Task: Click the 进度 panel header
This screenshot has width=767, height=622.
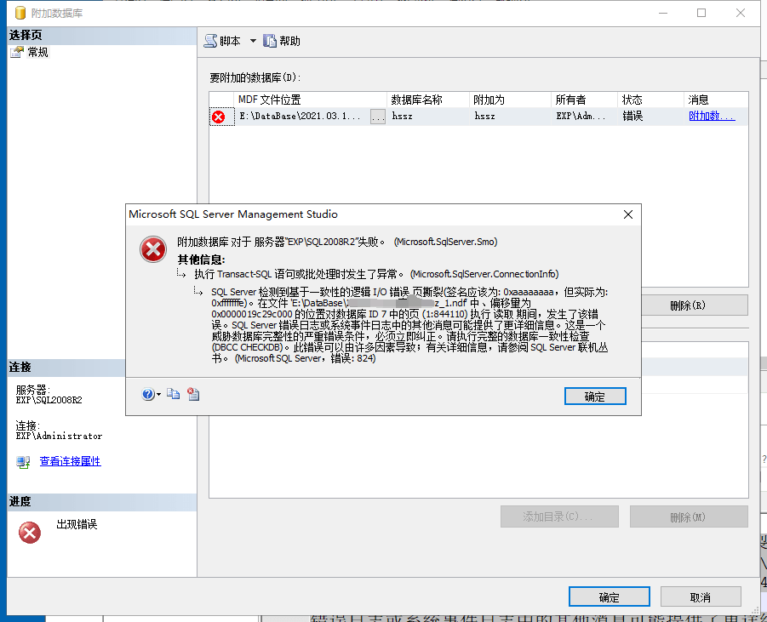Action: coord(102,502)
